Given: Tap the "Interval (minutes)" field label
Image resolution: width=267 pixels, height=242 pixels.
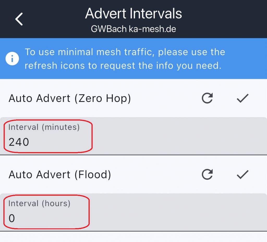Looking at the screenshot, I should click(x=44, y=127).
